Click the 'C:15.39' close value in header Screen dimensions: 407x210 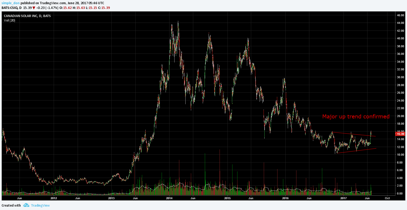pos(104,8)
